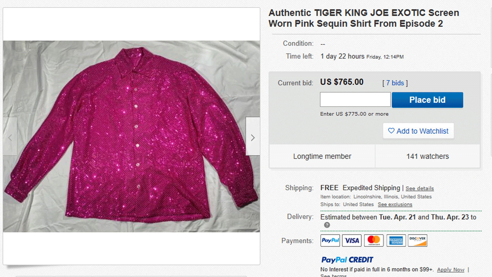This screenshot has height=277, width=492.
Task: Show previous product image with left arrow
Action: point(10,138)
